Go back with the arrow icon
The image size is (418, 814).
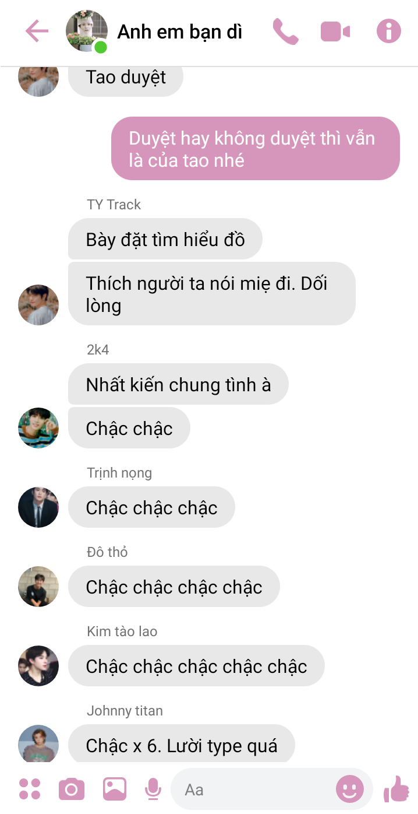tap(37, 31)
